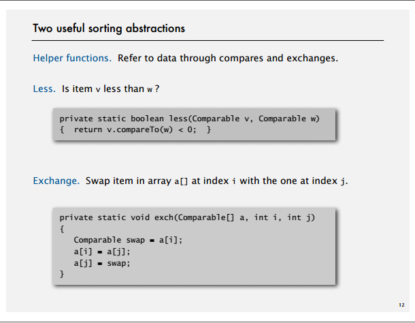Screen dimensions: 415x323
Task: Click the closing brace of exch code block
Action: click(x=62, y=274)
